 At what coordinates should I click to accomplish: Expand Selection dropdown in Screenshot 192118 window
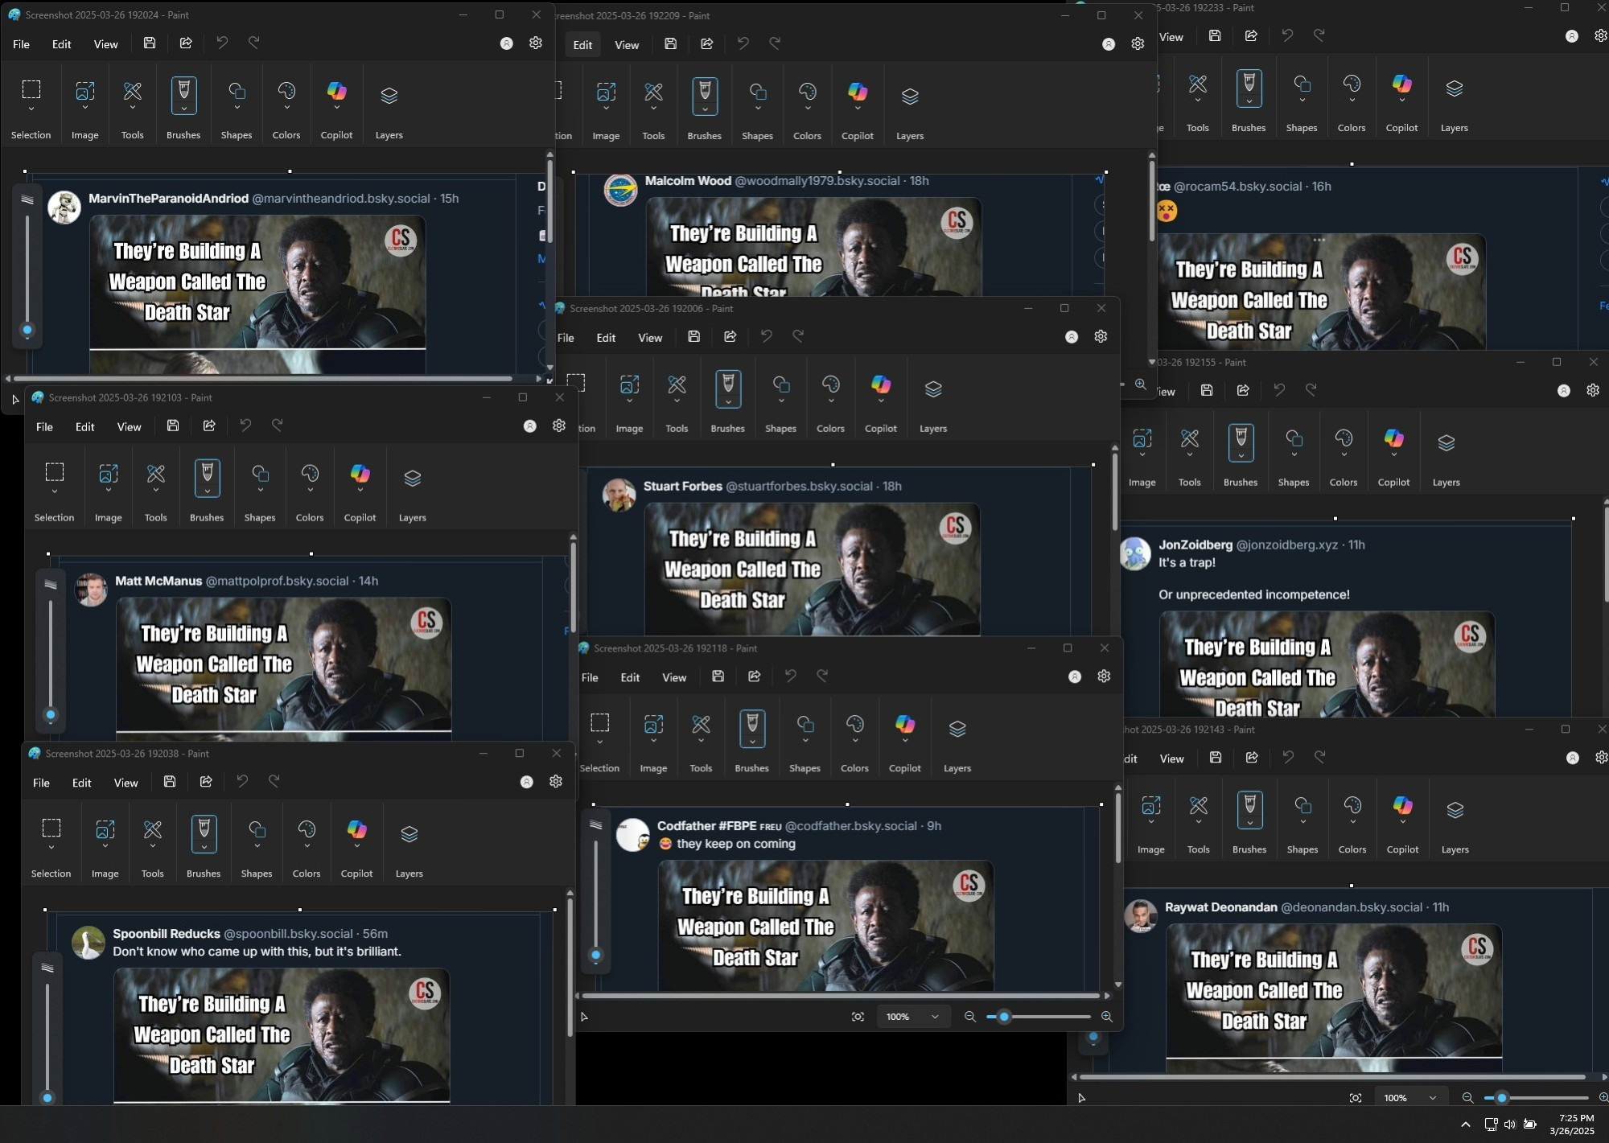(599, 741)
